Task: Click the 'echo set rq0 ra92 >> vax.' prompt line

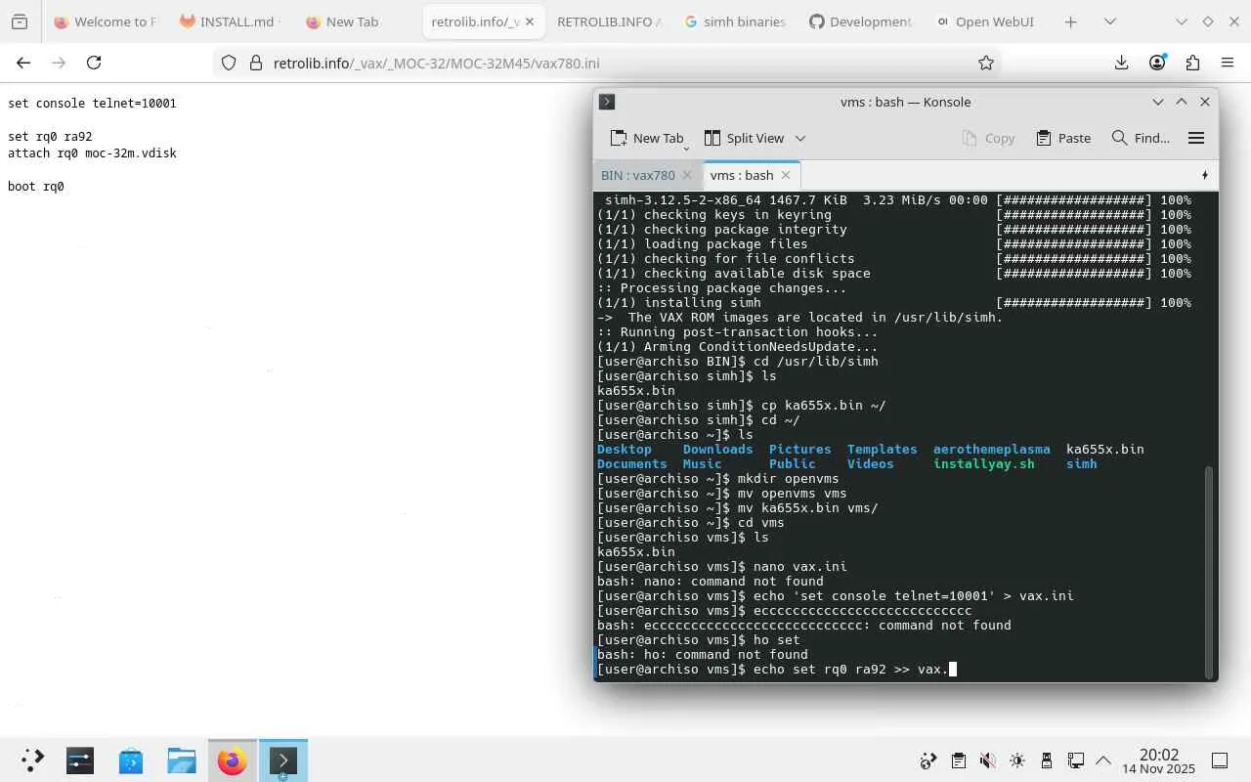Action: point(777,670)
